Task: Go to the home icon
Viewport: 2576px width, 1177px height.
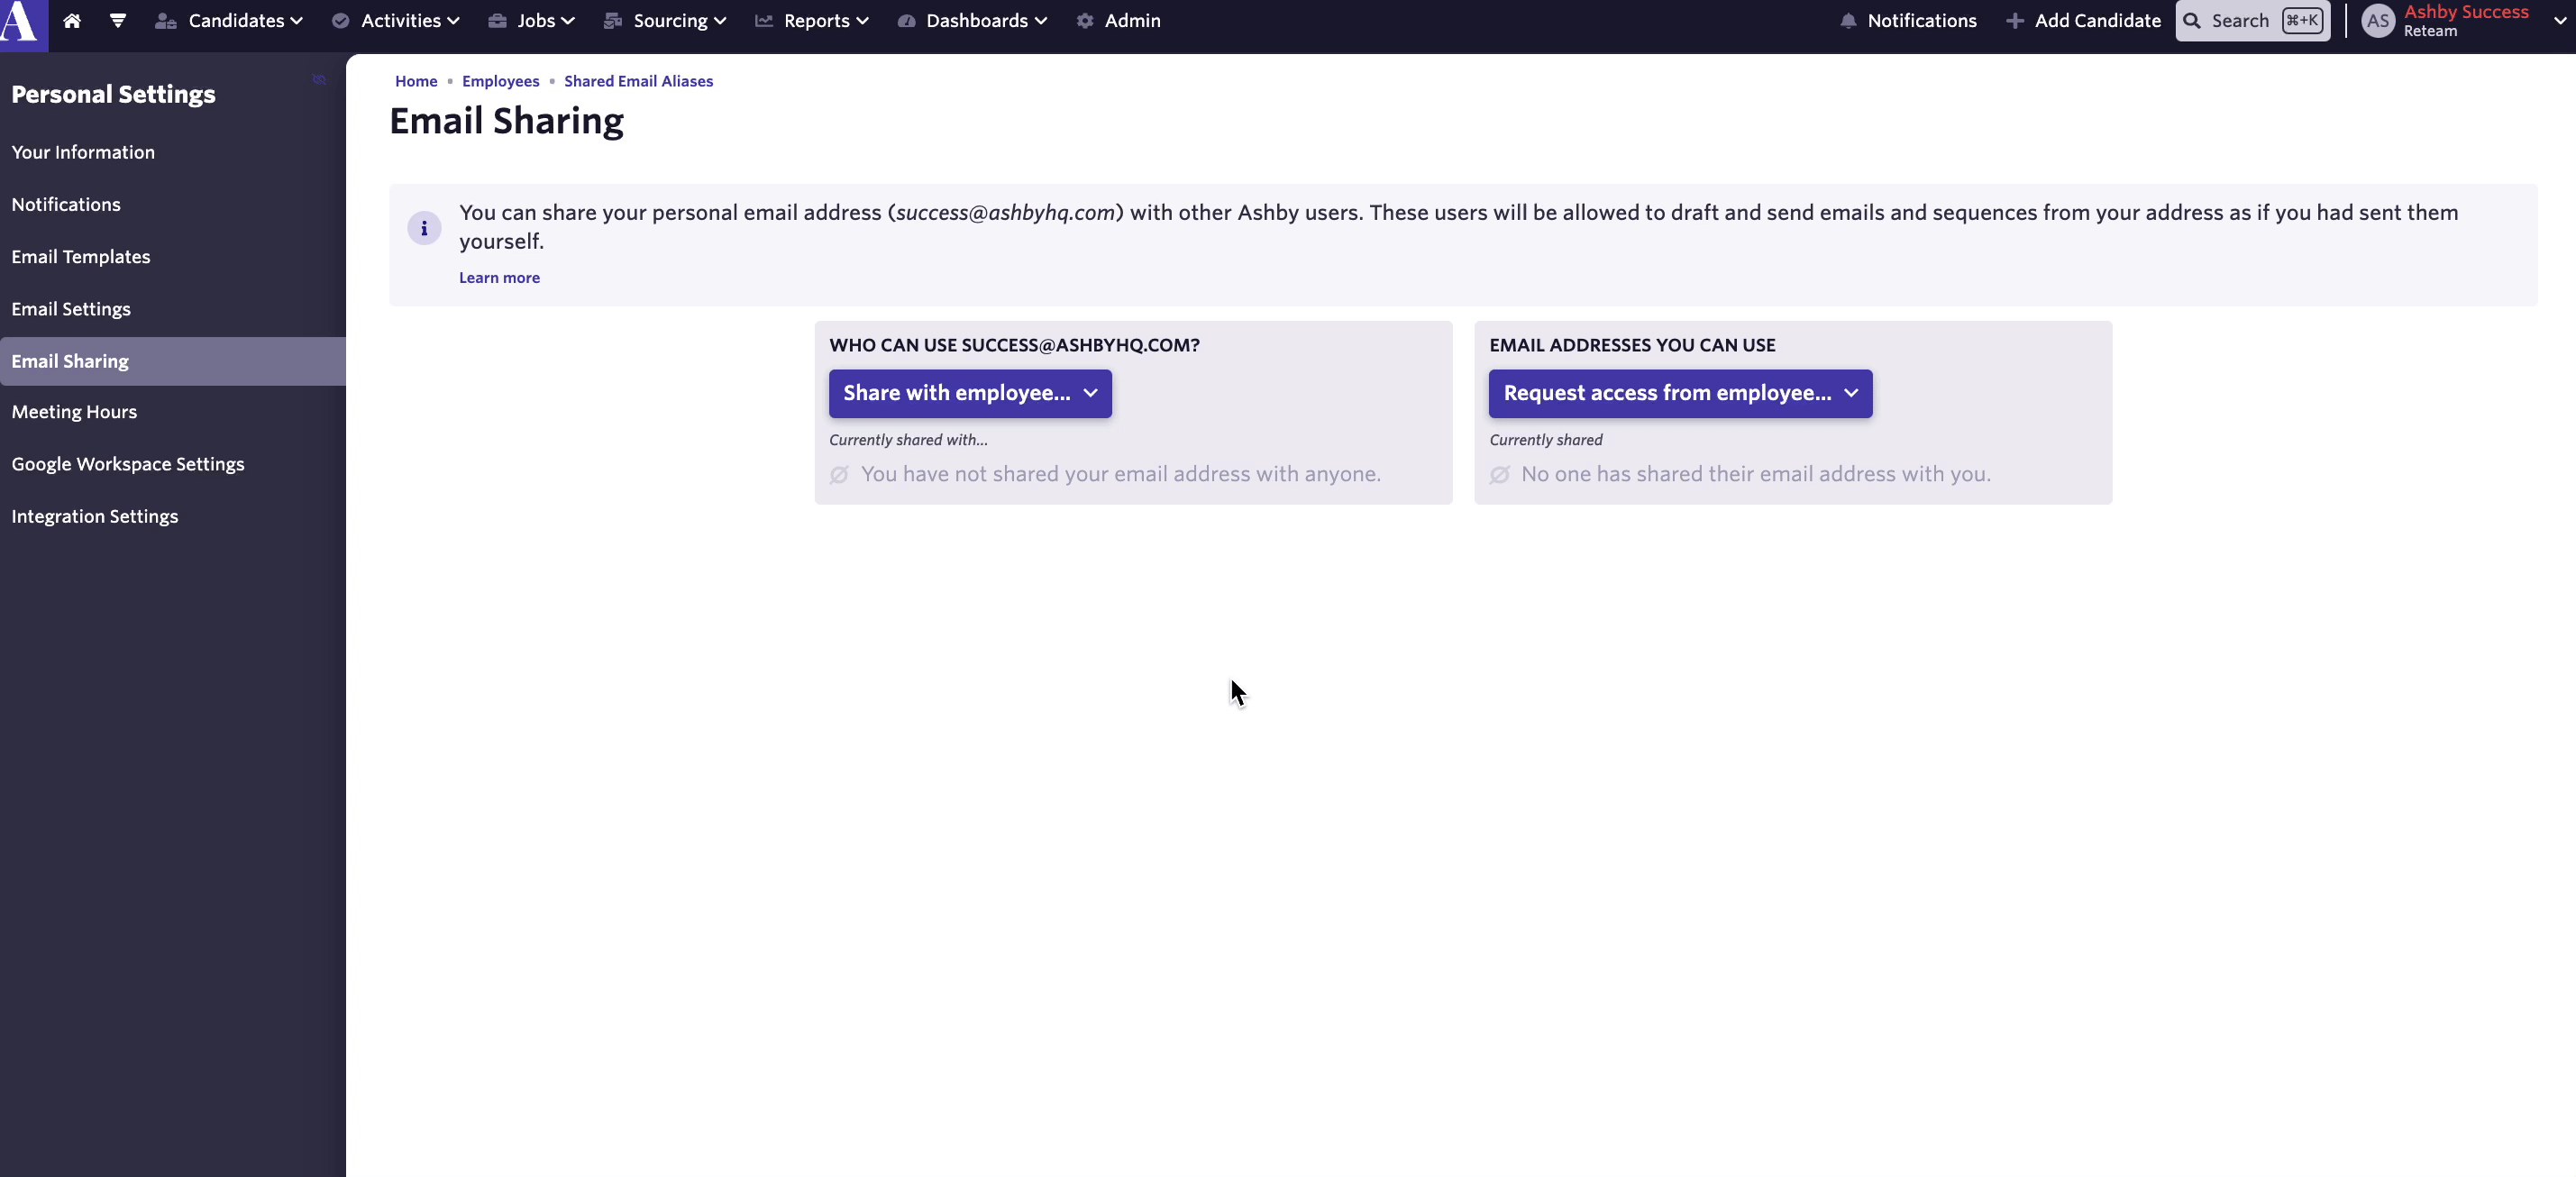Action: click(72, 21)
